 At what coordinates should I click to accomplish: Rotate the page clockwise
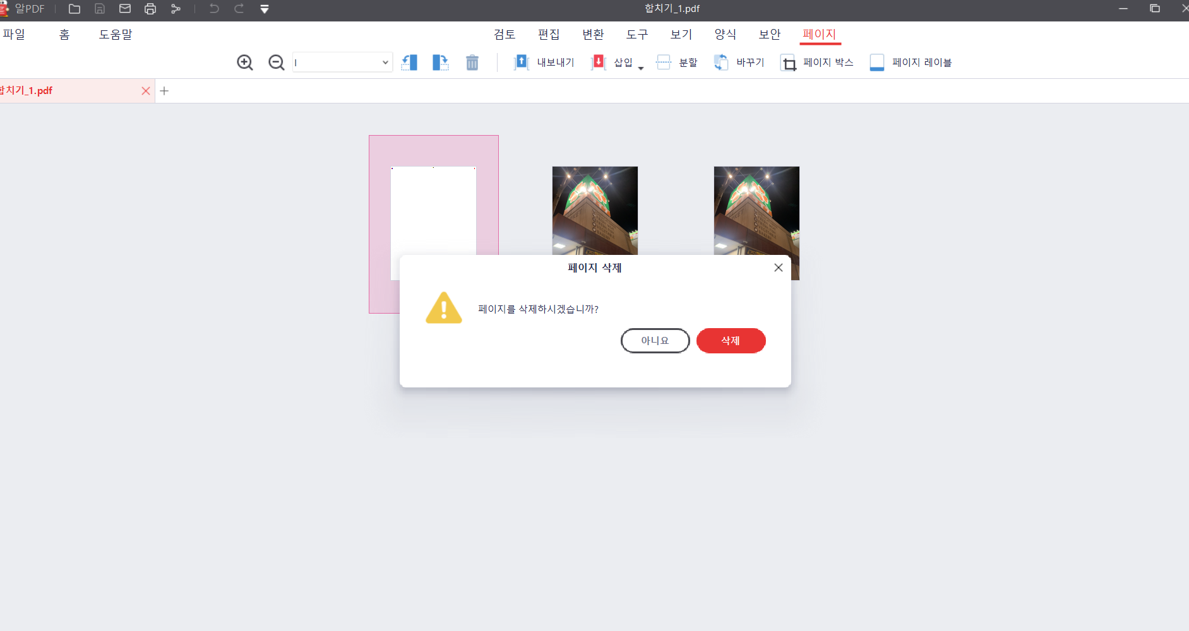pyautogui.click(x=441, y=62)
